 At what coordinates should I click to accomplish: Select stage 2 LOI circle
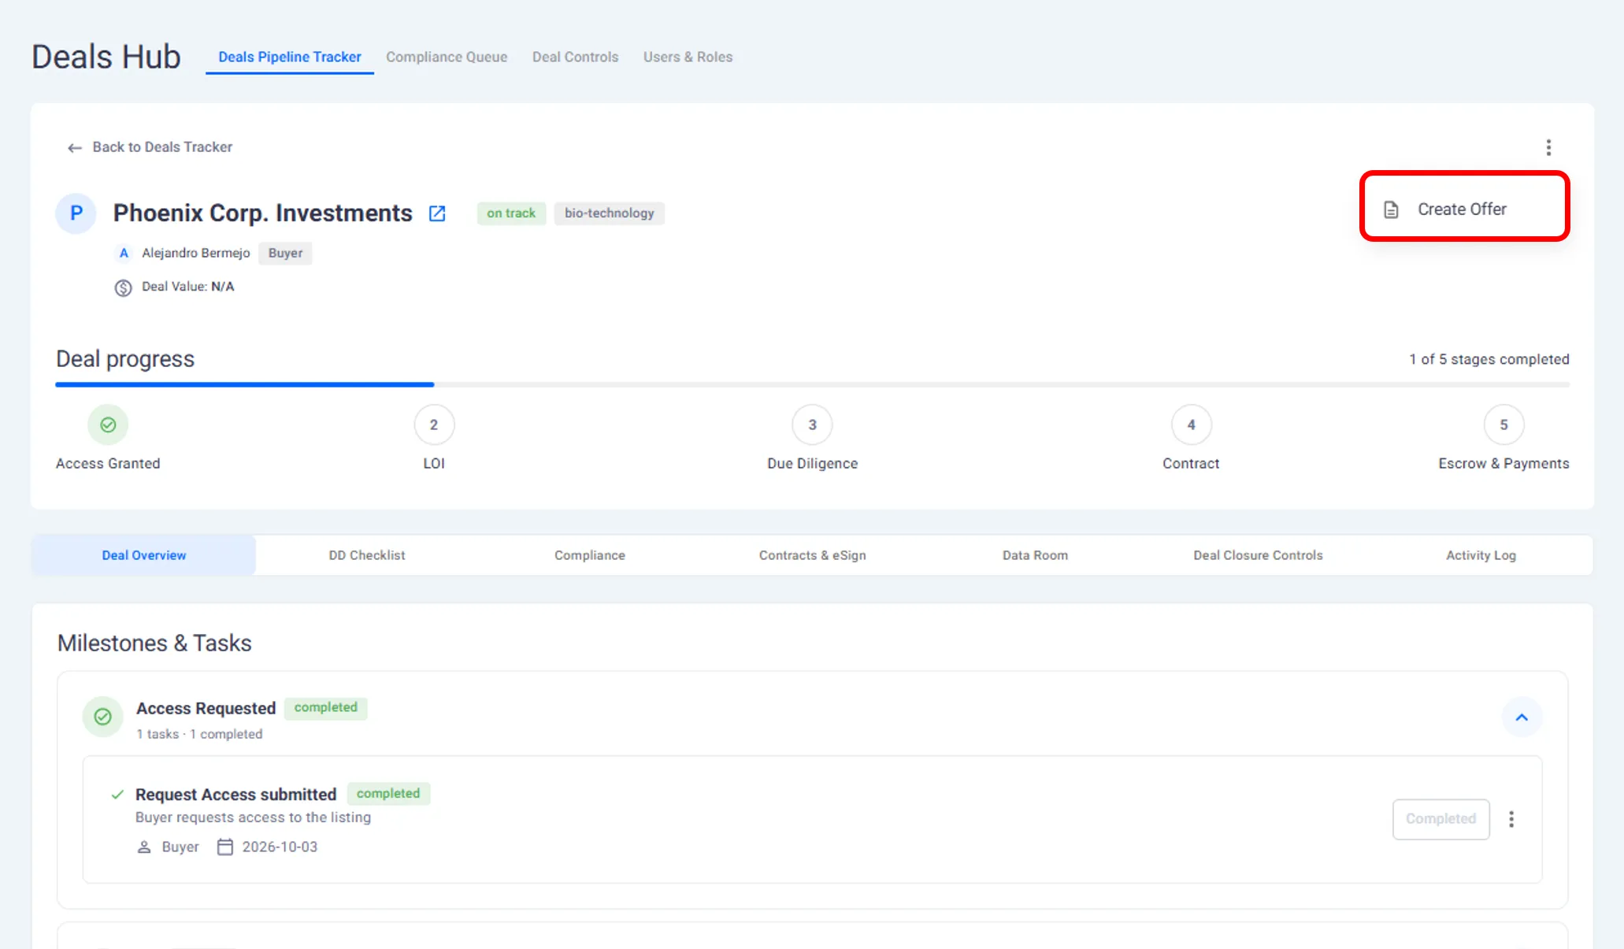[x=434, y=424]
